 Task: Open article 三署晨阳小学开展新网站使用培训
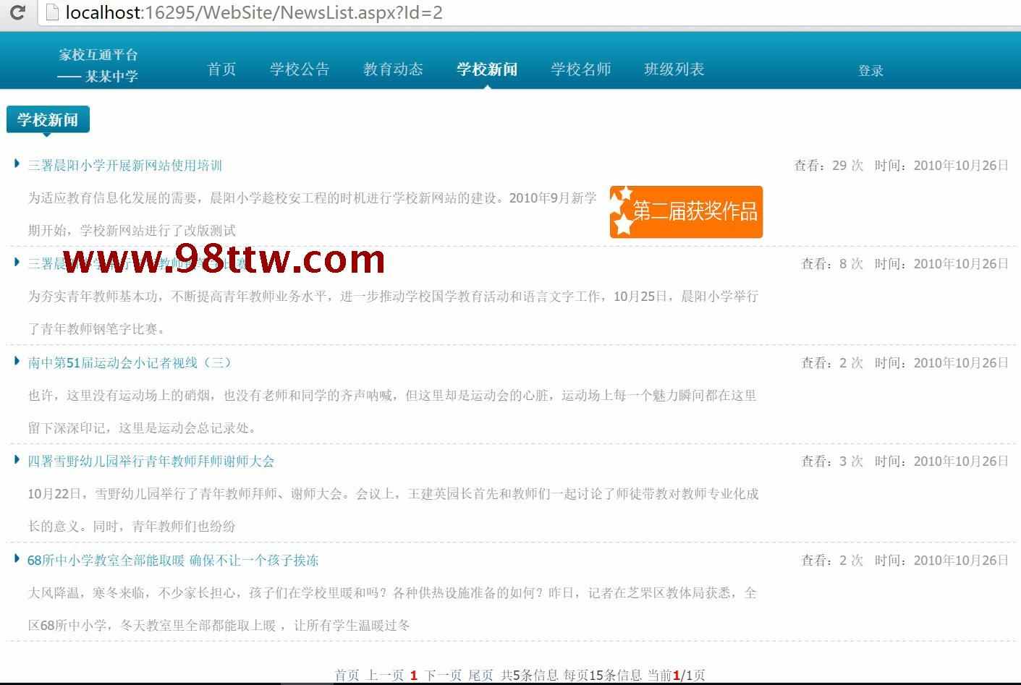pyautogui.click(x=125, y=165)
